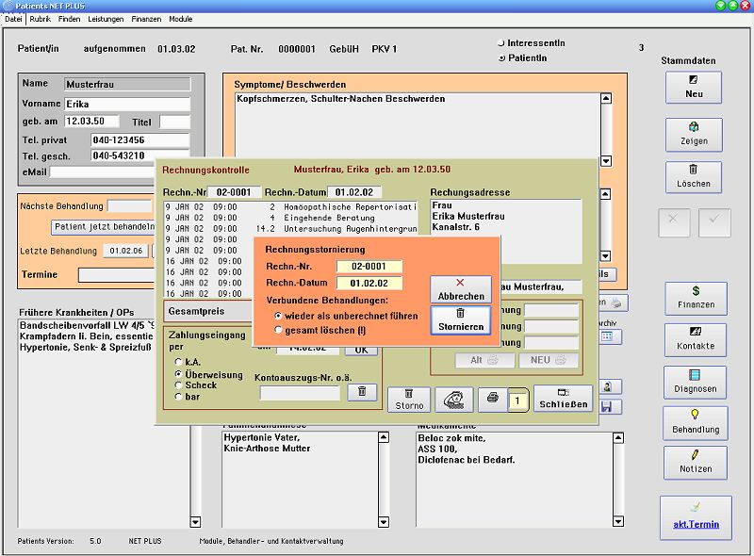Image resolution: width=754 pixels, height=556 pixels.
Task: Open the Finanzen dollar-sign sidebar button
Action: click(696, 298)
